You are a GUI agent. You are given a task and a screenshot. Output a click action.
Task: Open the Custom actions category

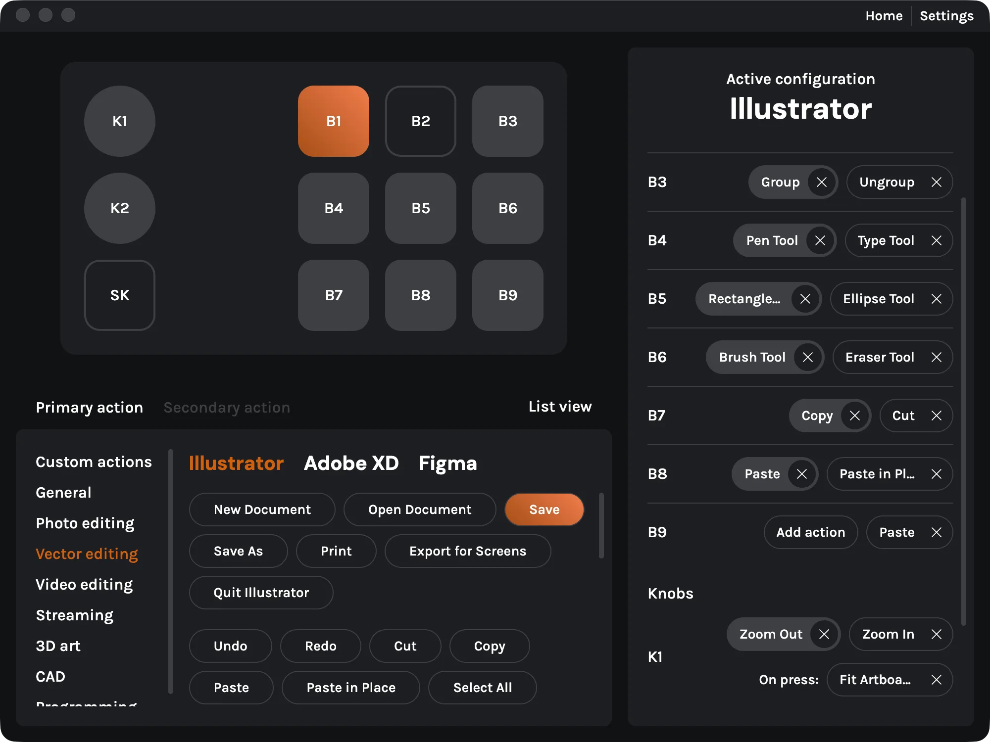[x=94, y=462]
